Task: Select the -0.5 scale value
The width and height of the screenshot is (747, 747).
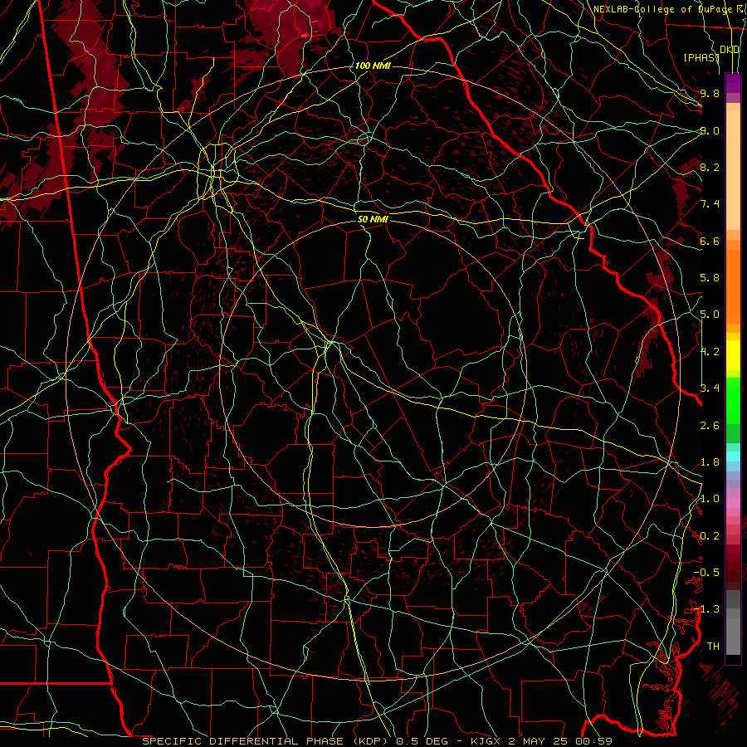Action: [706, 573]
